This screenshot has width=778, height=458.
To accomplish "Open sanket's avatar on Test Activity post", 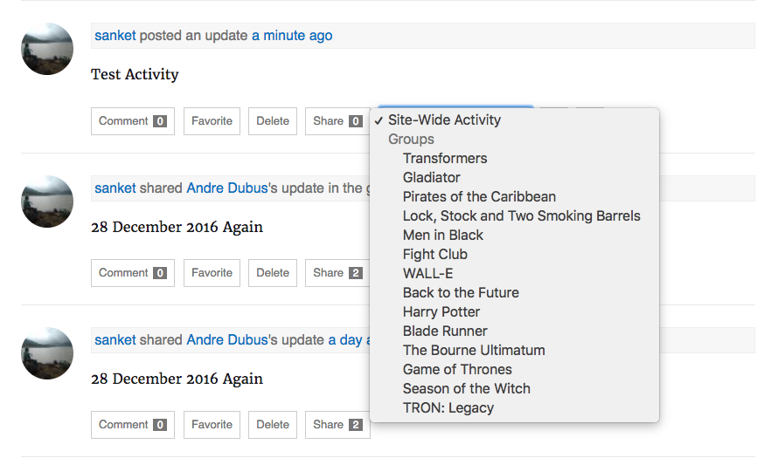I will pyautogui.click(x=47, y=49).
